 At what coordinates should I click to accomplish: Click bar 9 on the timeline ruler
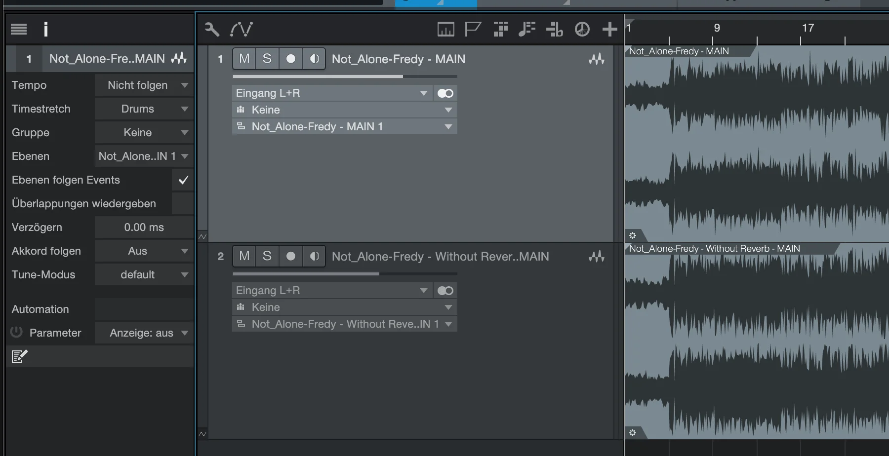pyautogui.click(x=717, y=28)
